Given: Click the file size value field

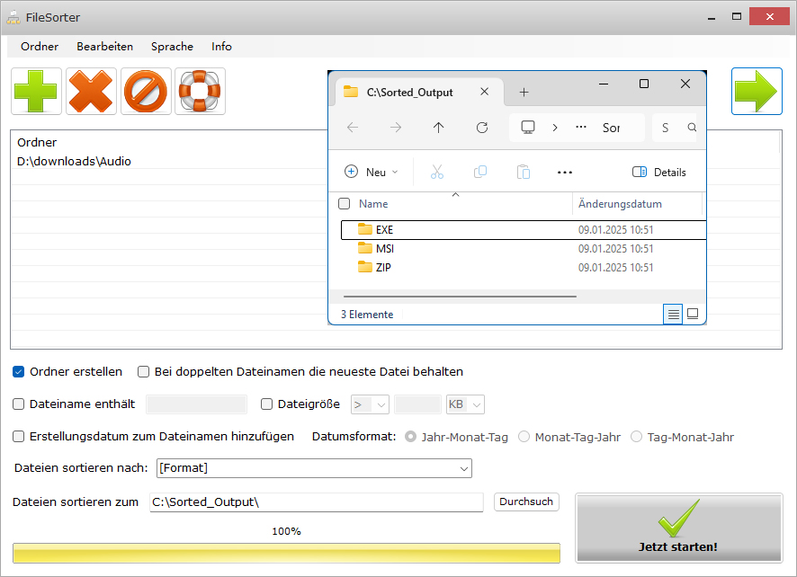Looking at the screenshot, I should point(417,404).
